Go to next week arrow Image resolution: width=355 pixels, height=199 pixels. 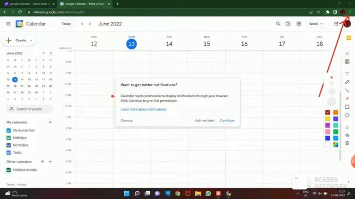tap(90, 24)
